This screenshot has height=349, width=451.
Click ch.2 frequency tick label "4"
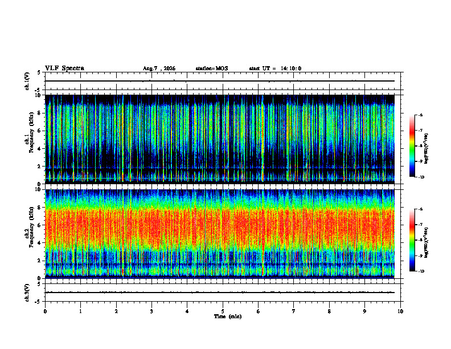[40, 243]
